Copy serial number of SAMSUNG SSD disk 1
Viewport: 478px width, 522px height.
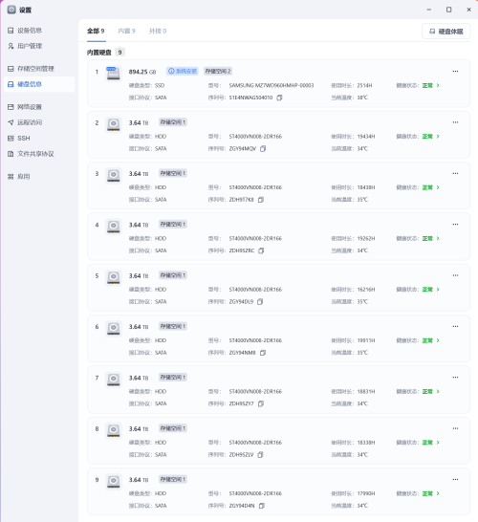pos(279,98)
